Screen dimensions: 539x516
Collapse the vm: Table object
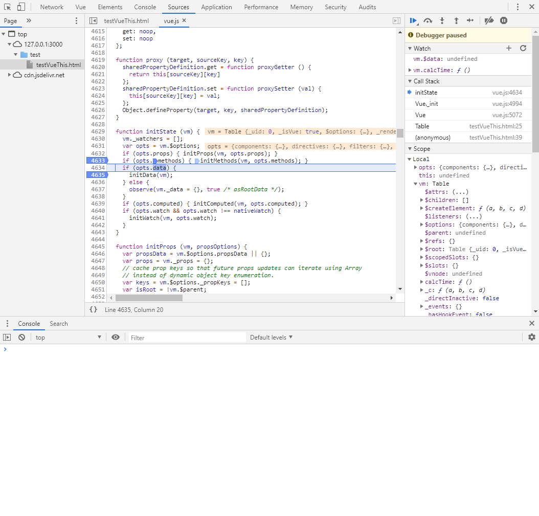(x=416, y=184)
